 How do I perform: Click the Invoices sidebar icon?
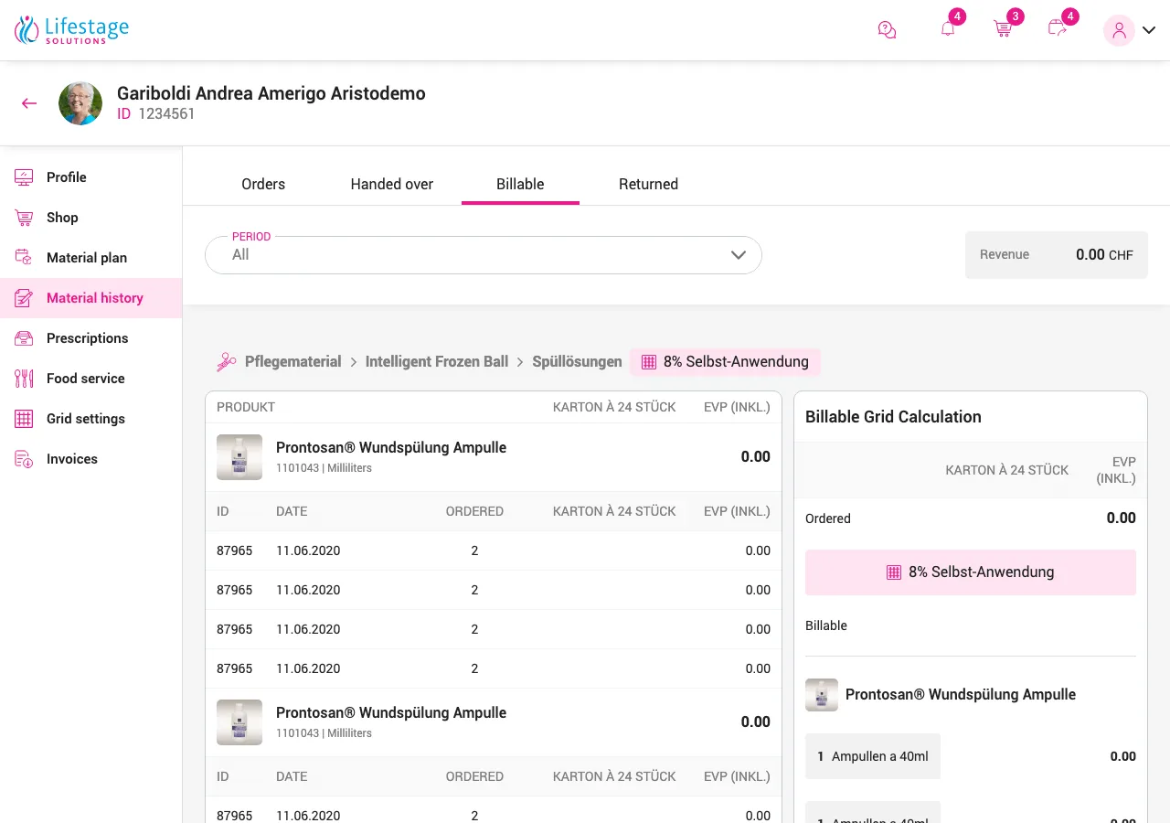(x=24, y=459)
